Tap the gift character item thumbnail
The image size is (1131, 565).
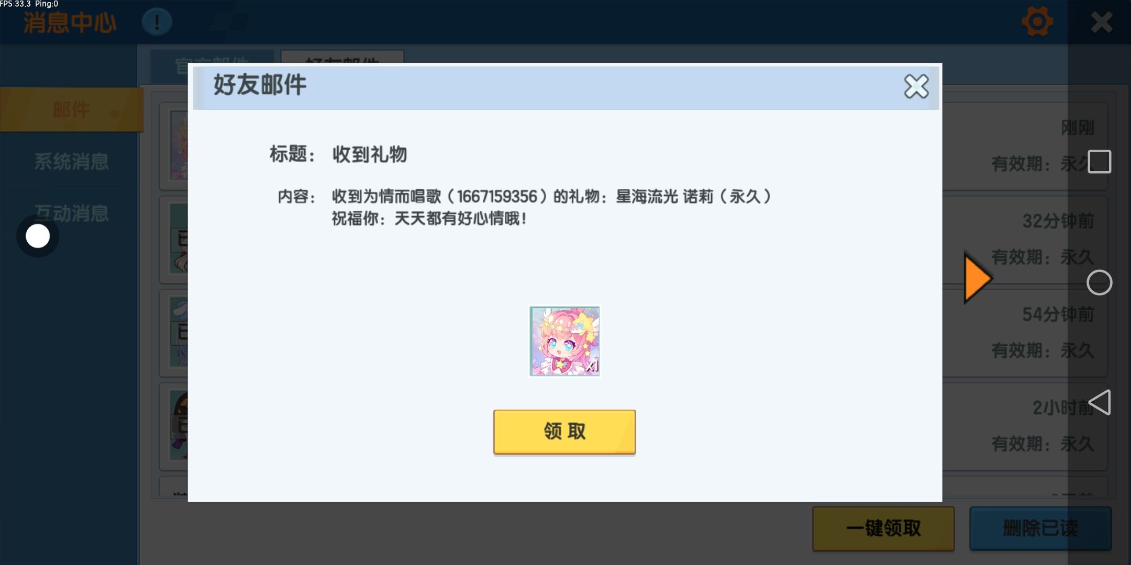564,341
